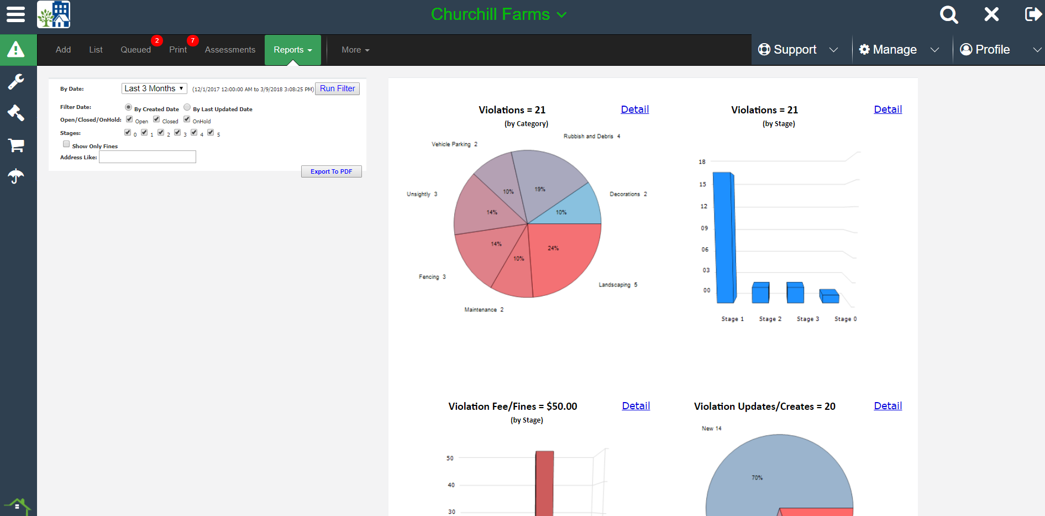
Task: Toggle the Stage 4 checkbox
Action: pos(194,133)
